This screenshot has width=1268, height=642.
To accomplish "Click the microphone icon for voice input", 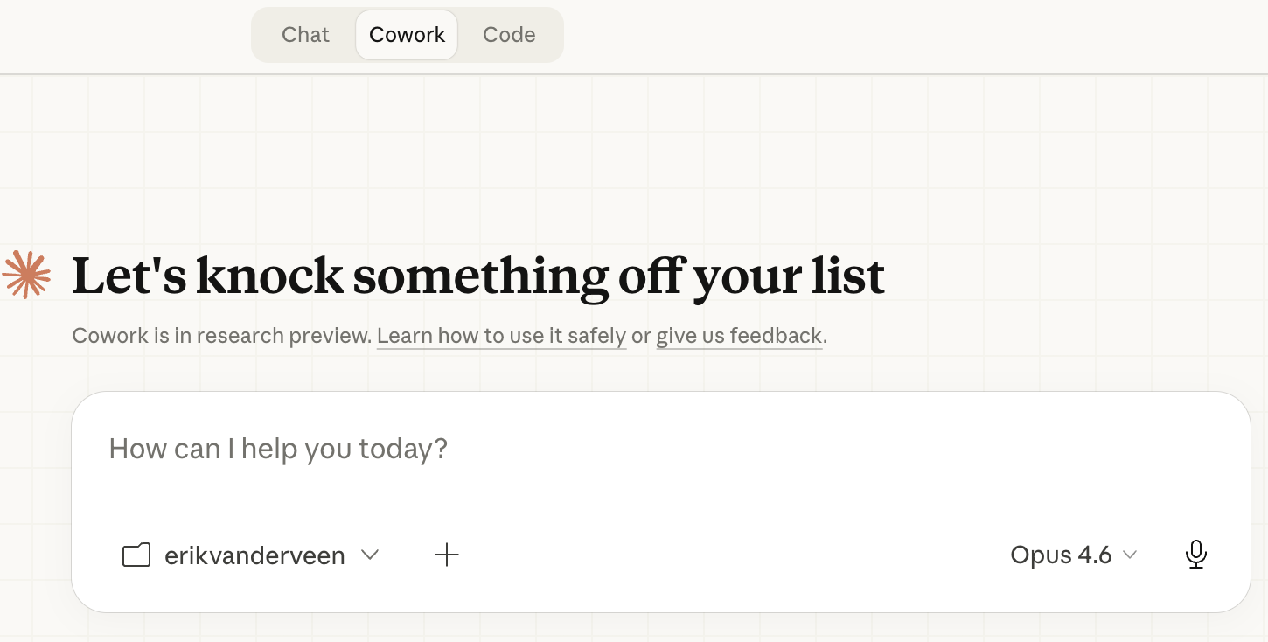I will coord(1195,555).
